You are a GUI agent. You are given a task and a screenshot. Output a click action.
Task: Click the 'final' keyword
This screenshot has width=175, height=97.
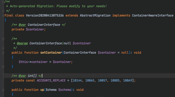[x=9, y=15]
